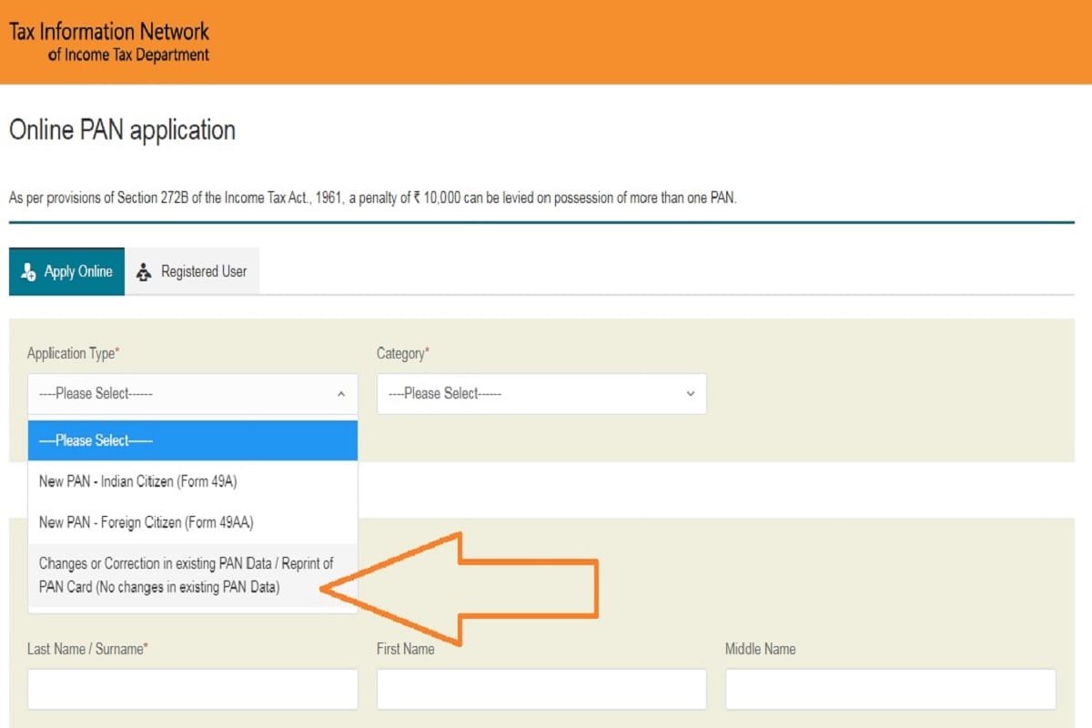1092x728 pixels.
Task: Select the highlighted Please Select option
Action: click(193, 440)
